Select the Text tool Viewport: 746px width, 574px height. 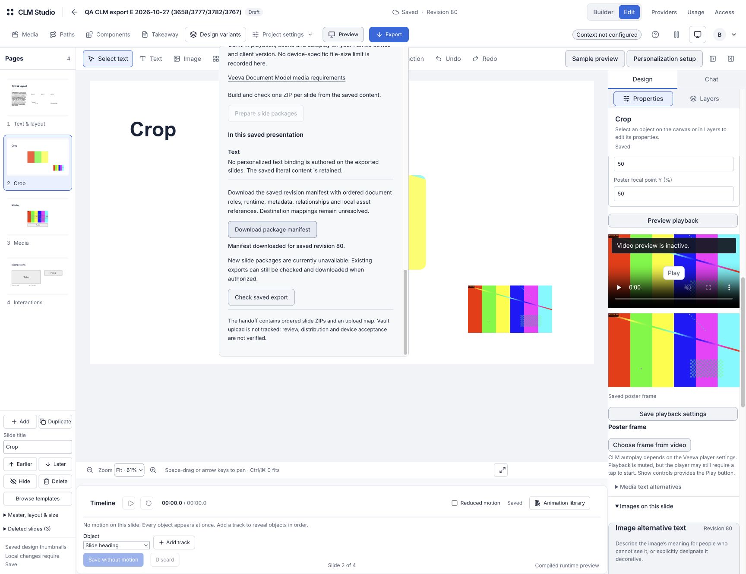tap(151, 59)
